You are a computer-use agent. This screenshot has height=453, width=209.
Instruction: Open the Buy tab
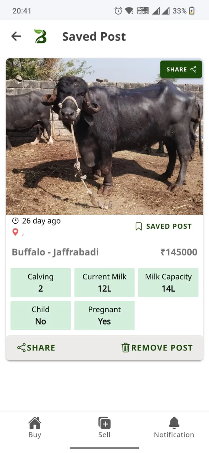(x=35, y=428)
